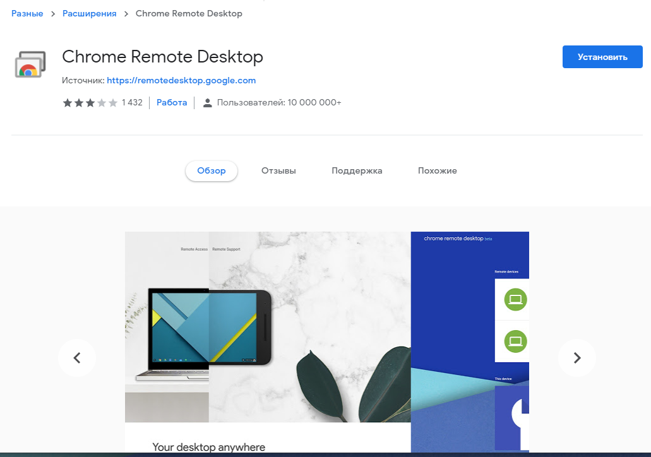This screenshot has height=457, width=651.
Task: Click the star rating icons
Action: pyautogui.click(x=90, y=103)
